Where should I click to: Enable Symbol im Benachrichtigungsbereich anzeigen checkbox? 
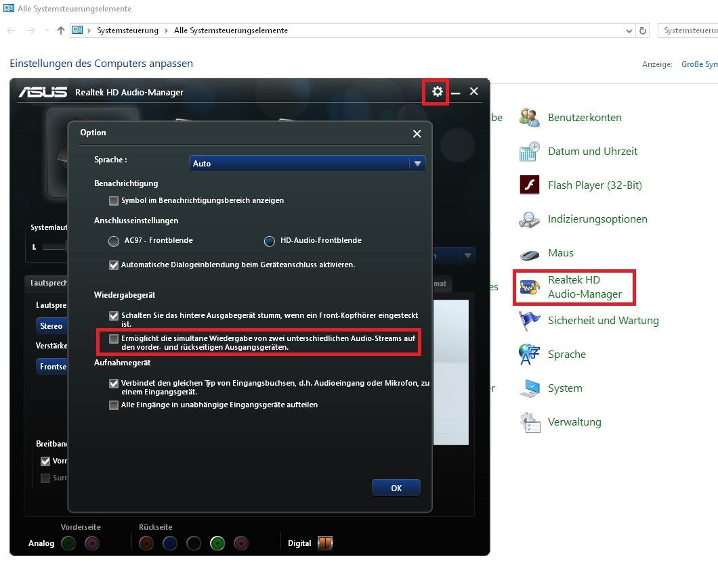(x=114, y=201)
